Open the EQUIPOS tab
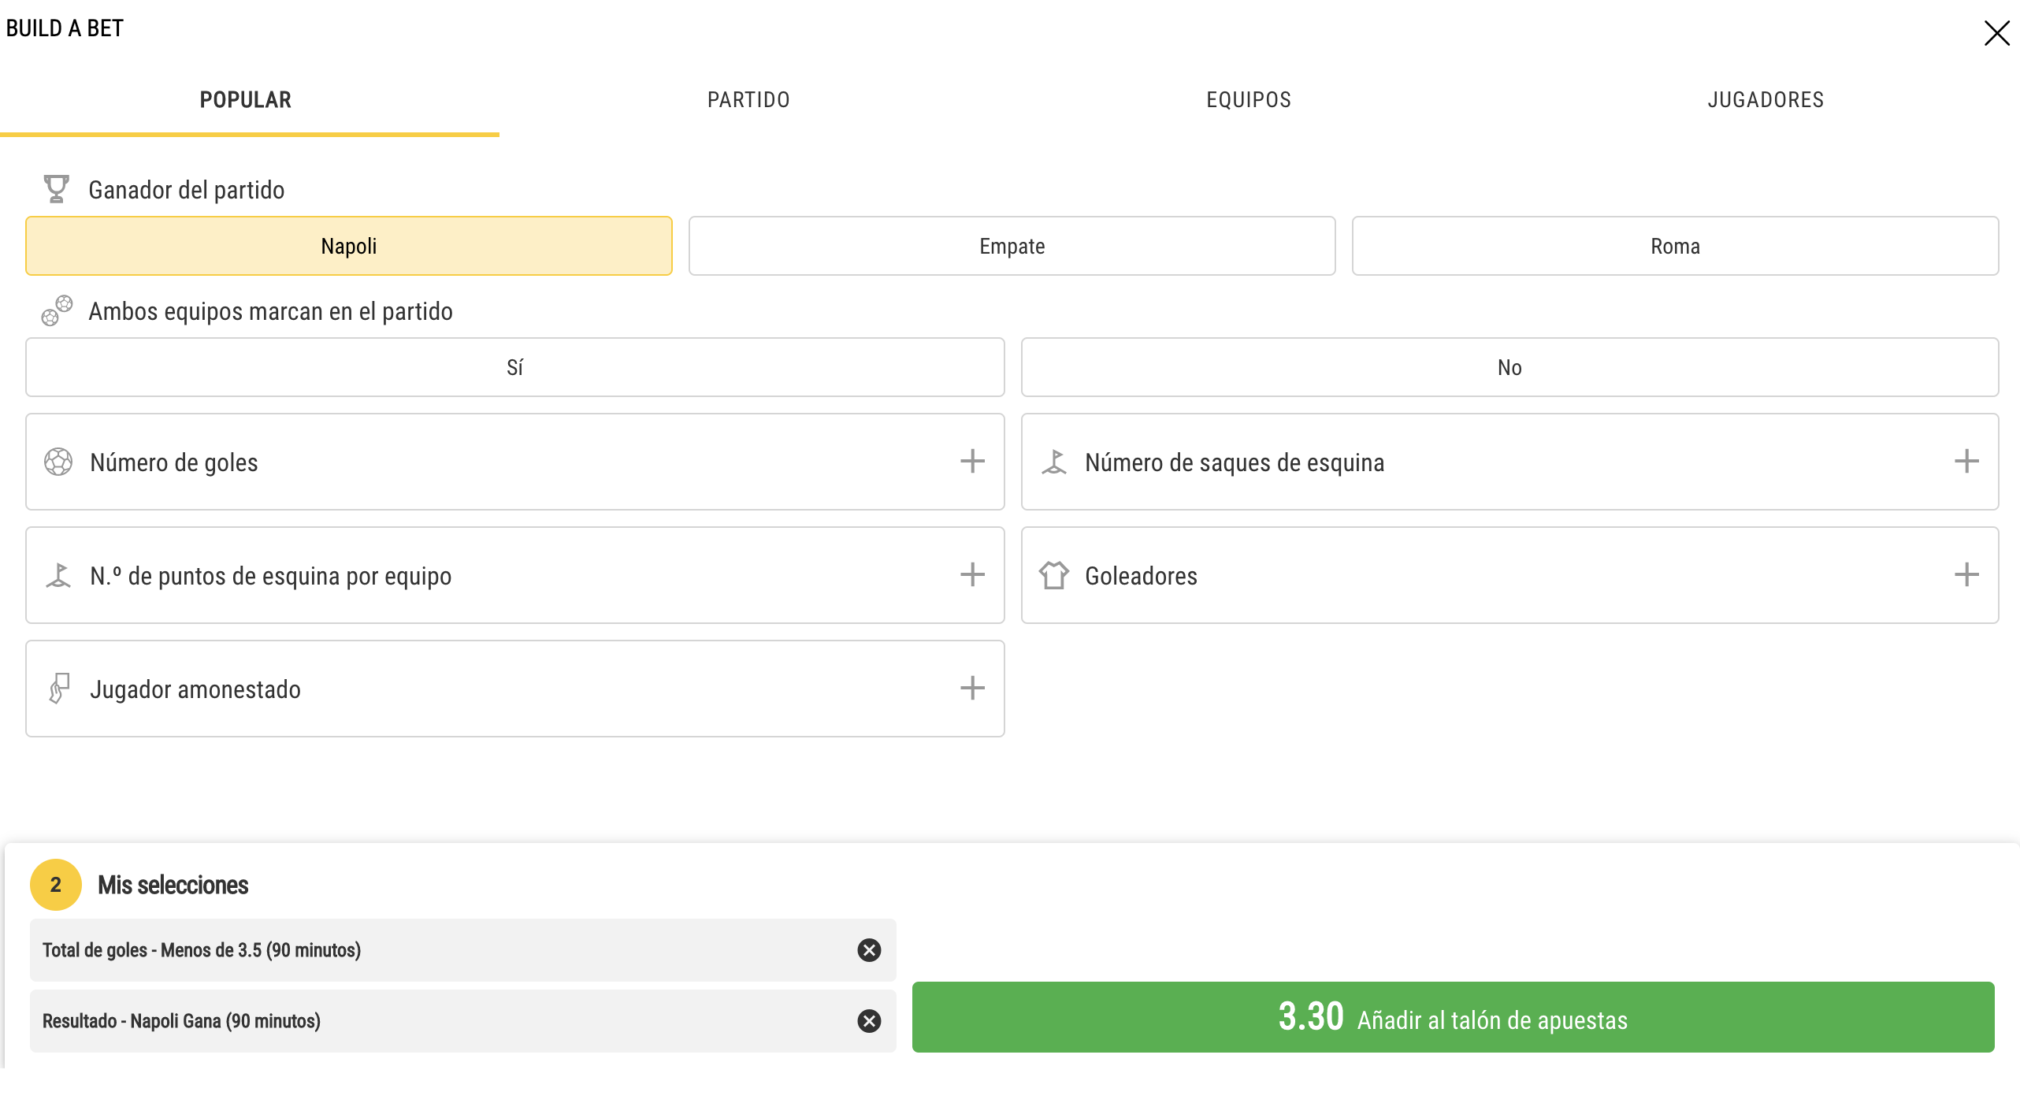Screen dimensions: 2020x1103 tap(1249, 100)
